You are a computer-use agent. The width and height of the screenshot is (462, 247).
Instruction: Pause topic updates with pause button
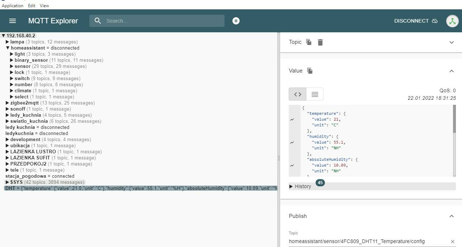(236, 21)
